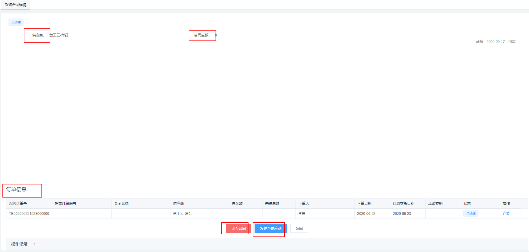The height and width of the screenshot is (252, 529).
Task: Click the 下单日期 column header
Action: pos(364,204)
